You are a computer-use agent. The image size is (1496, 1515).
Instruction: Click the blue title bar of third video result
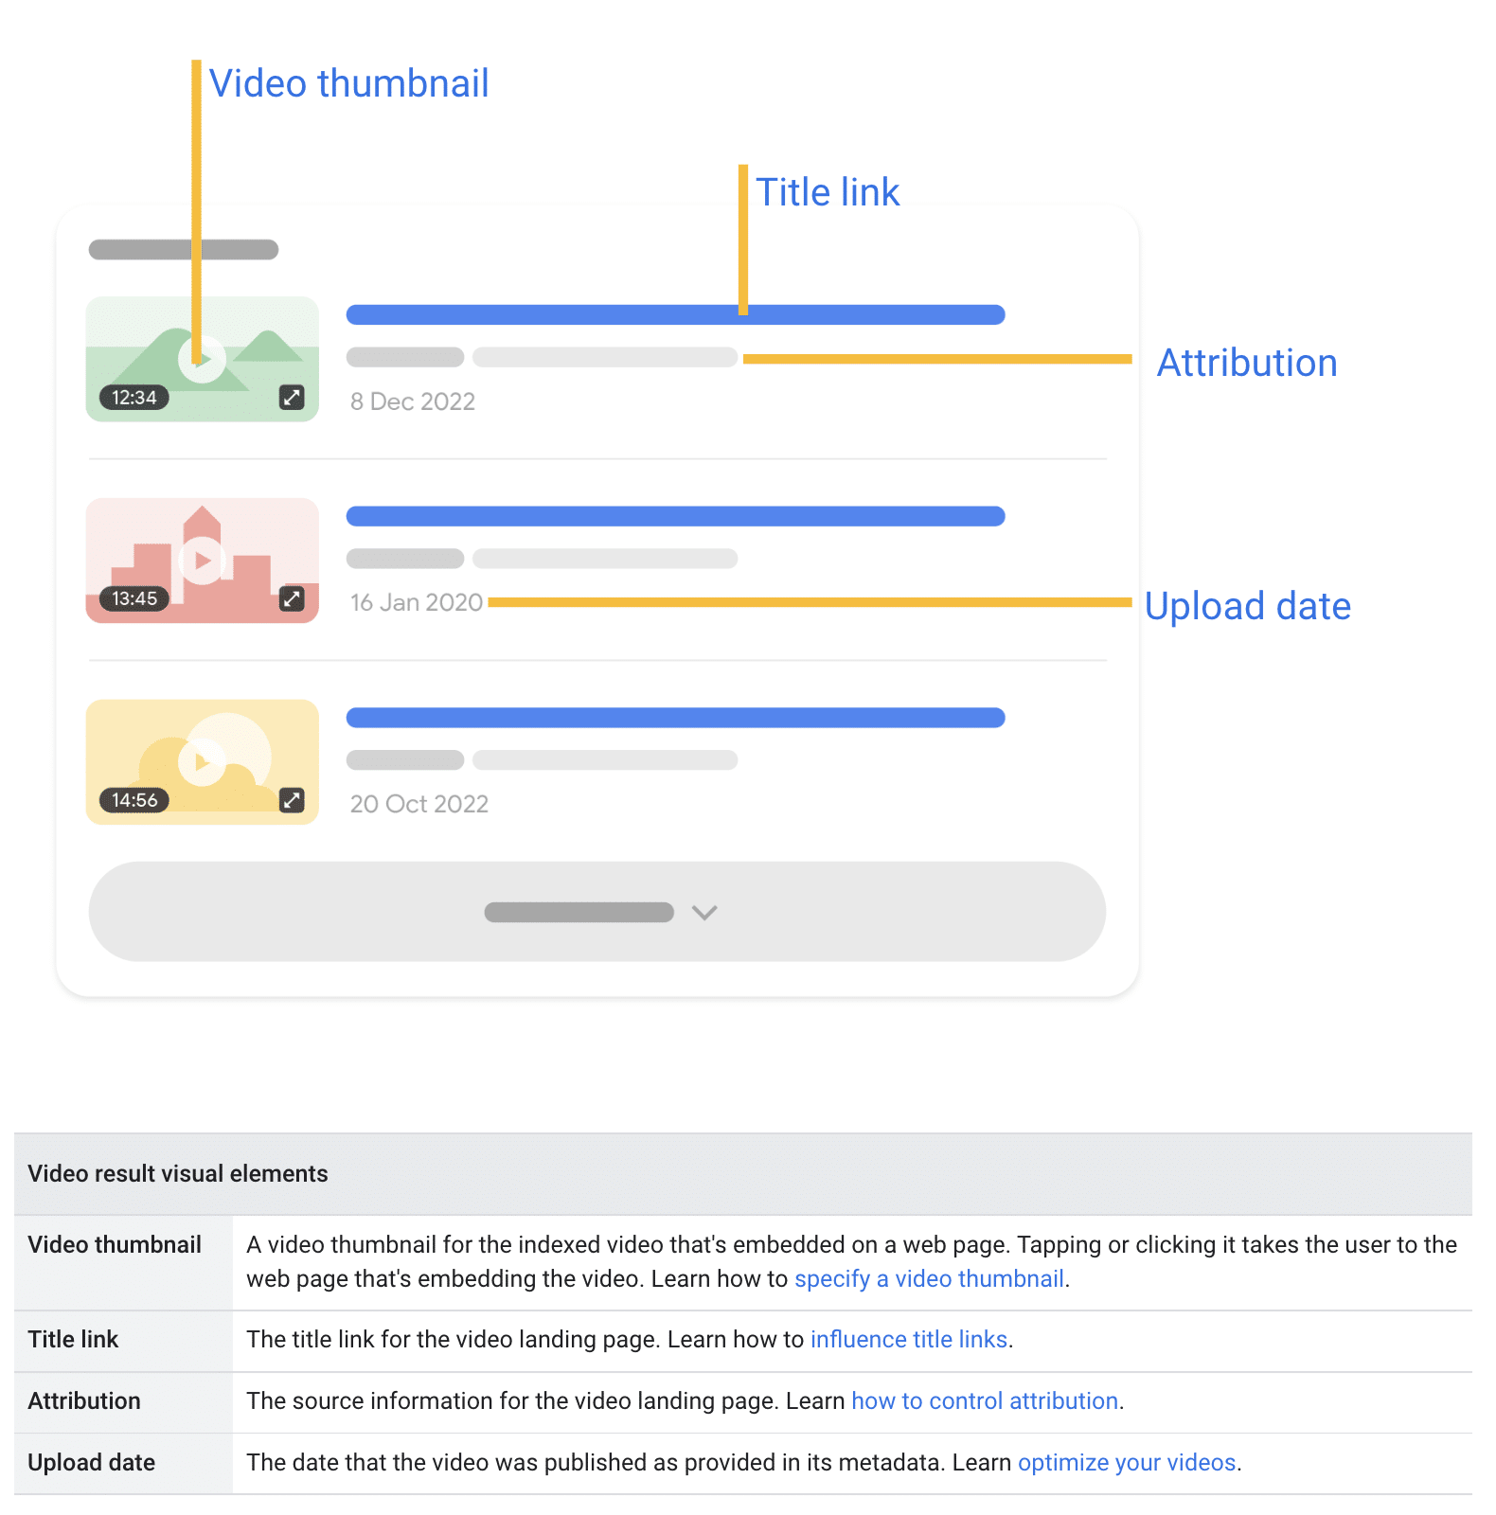pos(675,718)
